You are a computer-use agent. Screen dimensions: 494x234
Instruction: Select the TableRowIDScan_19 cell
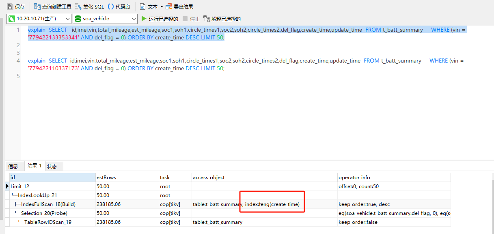point(52,222)
